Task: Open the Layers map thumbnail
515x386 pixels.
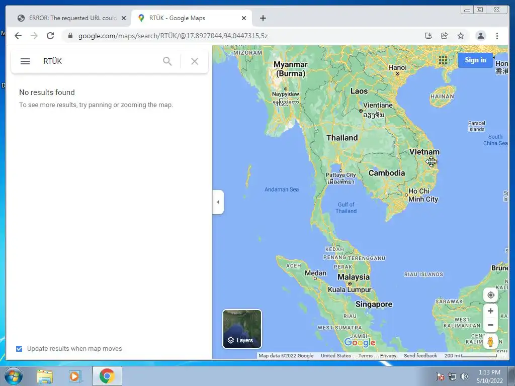Action: coord(242,329)
